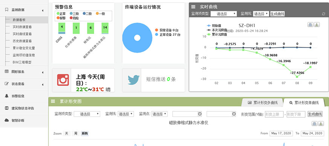Click the bookmark icon beside 监测数据
The image size is (329, 146).
[7, 10]
